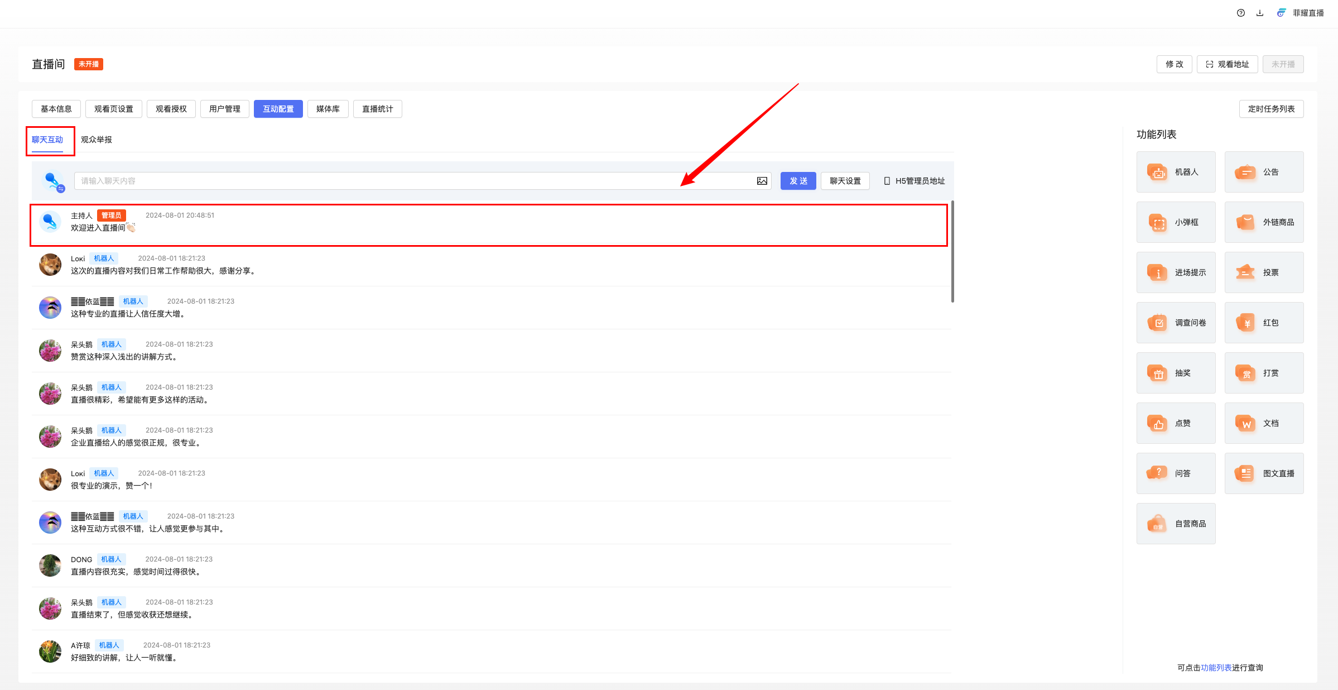
Task: Select the 观看页设置 tab
Action: pos(114,109)
